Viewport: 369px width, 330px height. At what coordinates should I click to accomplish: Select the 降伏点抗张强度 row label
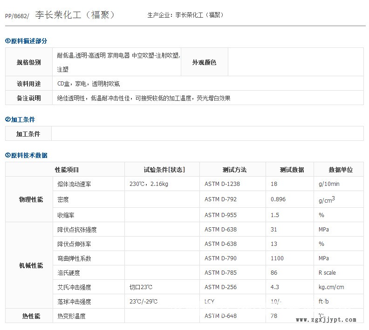[77, 230]
